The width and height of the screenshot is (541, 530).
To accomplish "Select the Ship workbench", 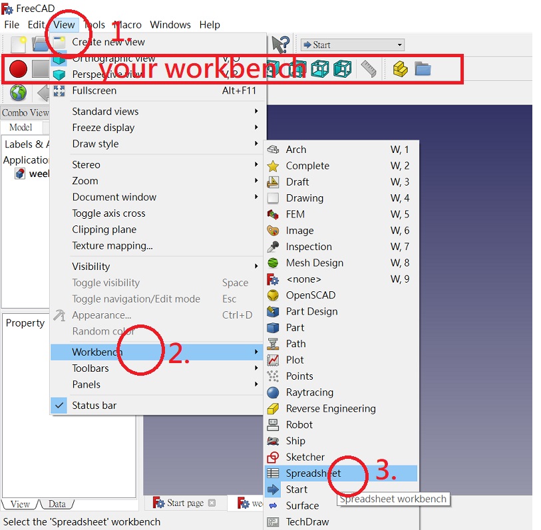I will [x=341, y=441].
